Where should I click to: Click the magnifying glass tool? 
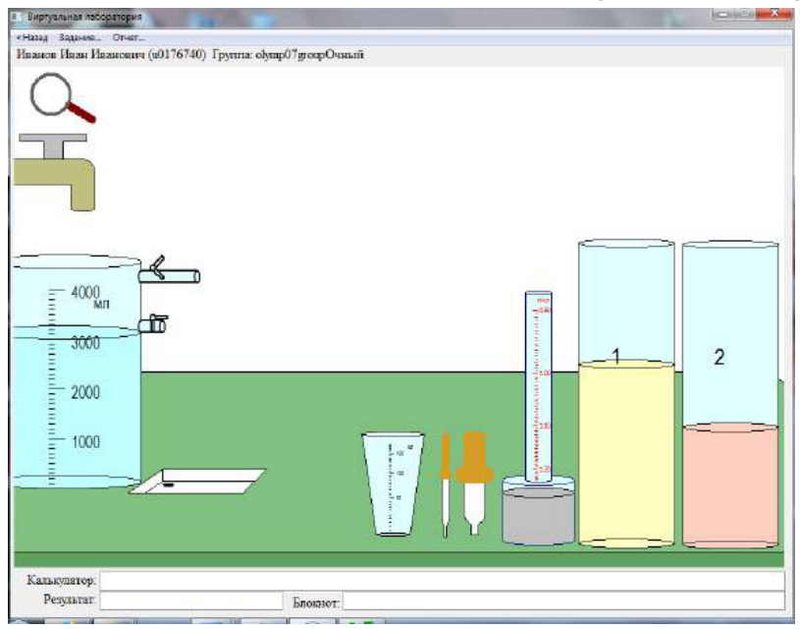point(61,97)
